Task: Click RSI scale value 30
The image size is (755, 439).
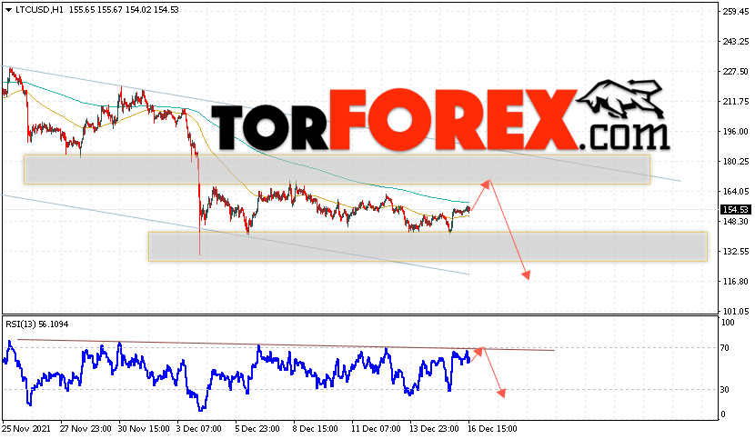Action: (725, 389)
